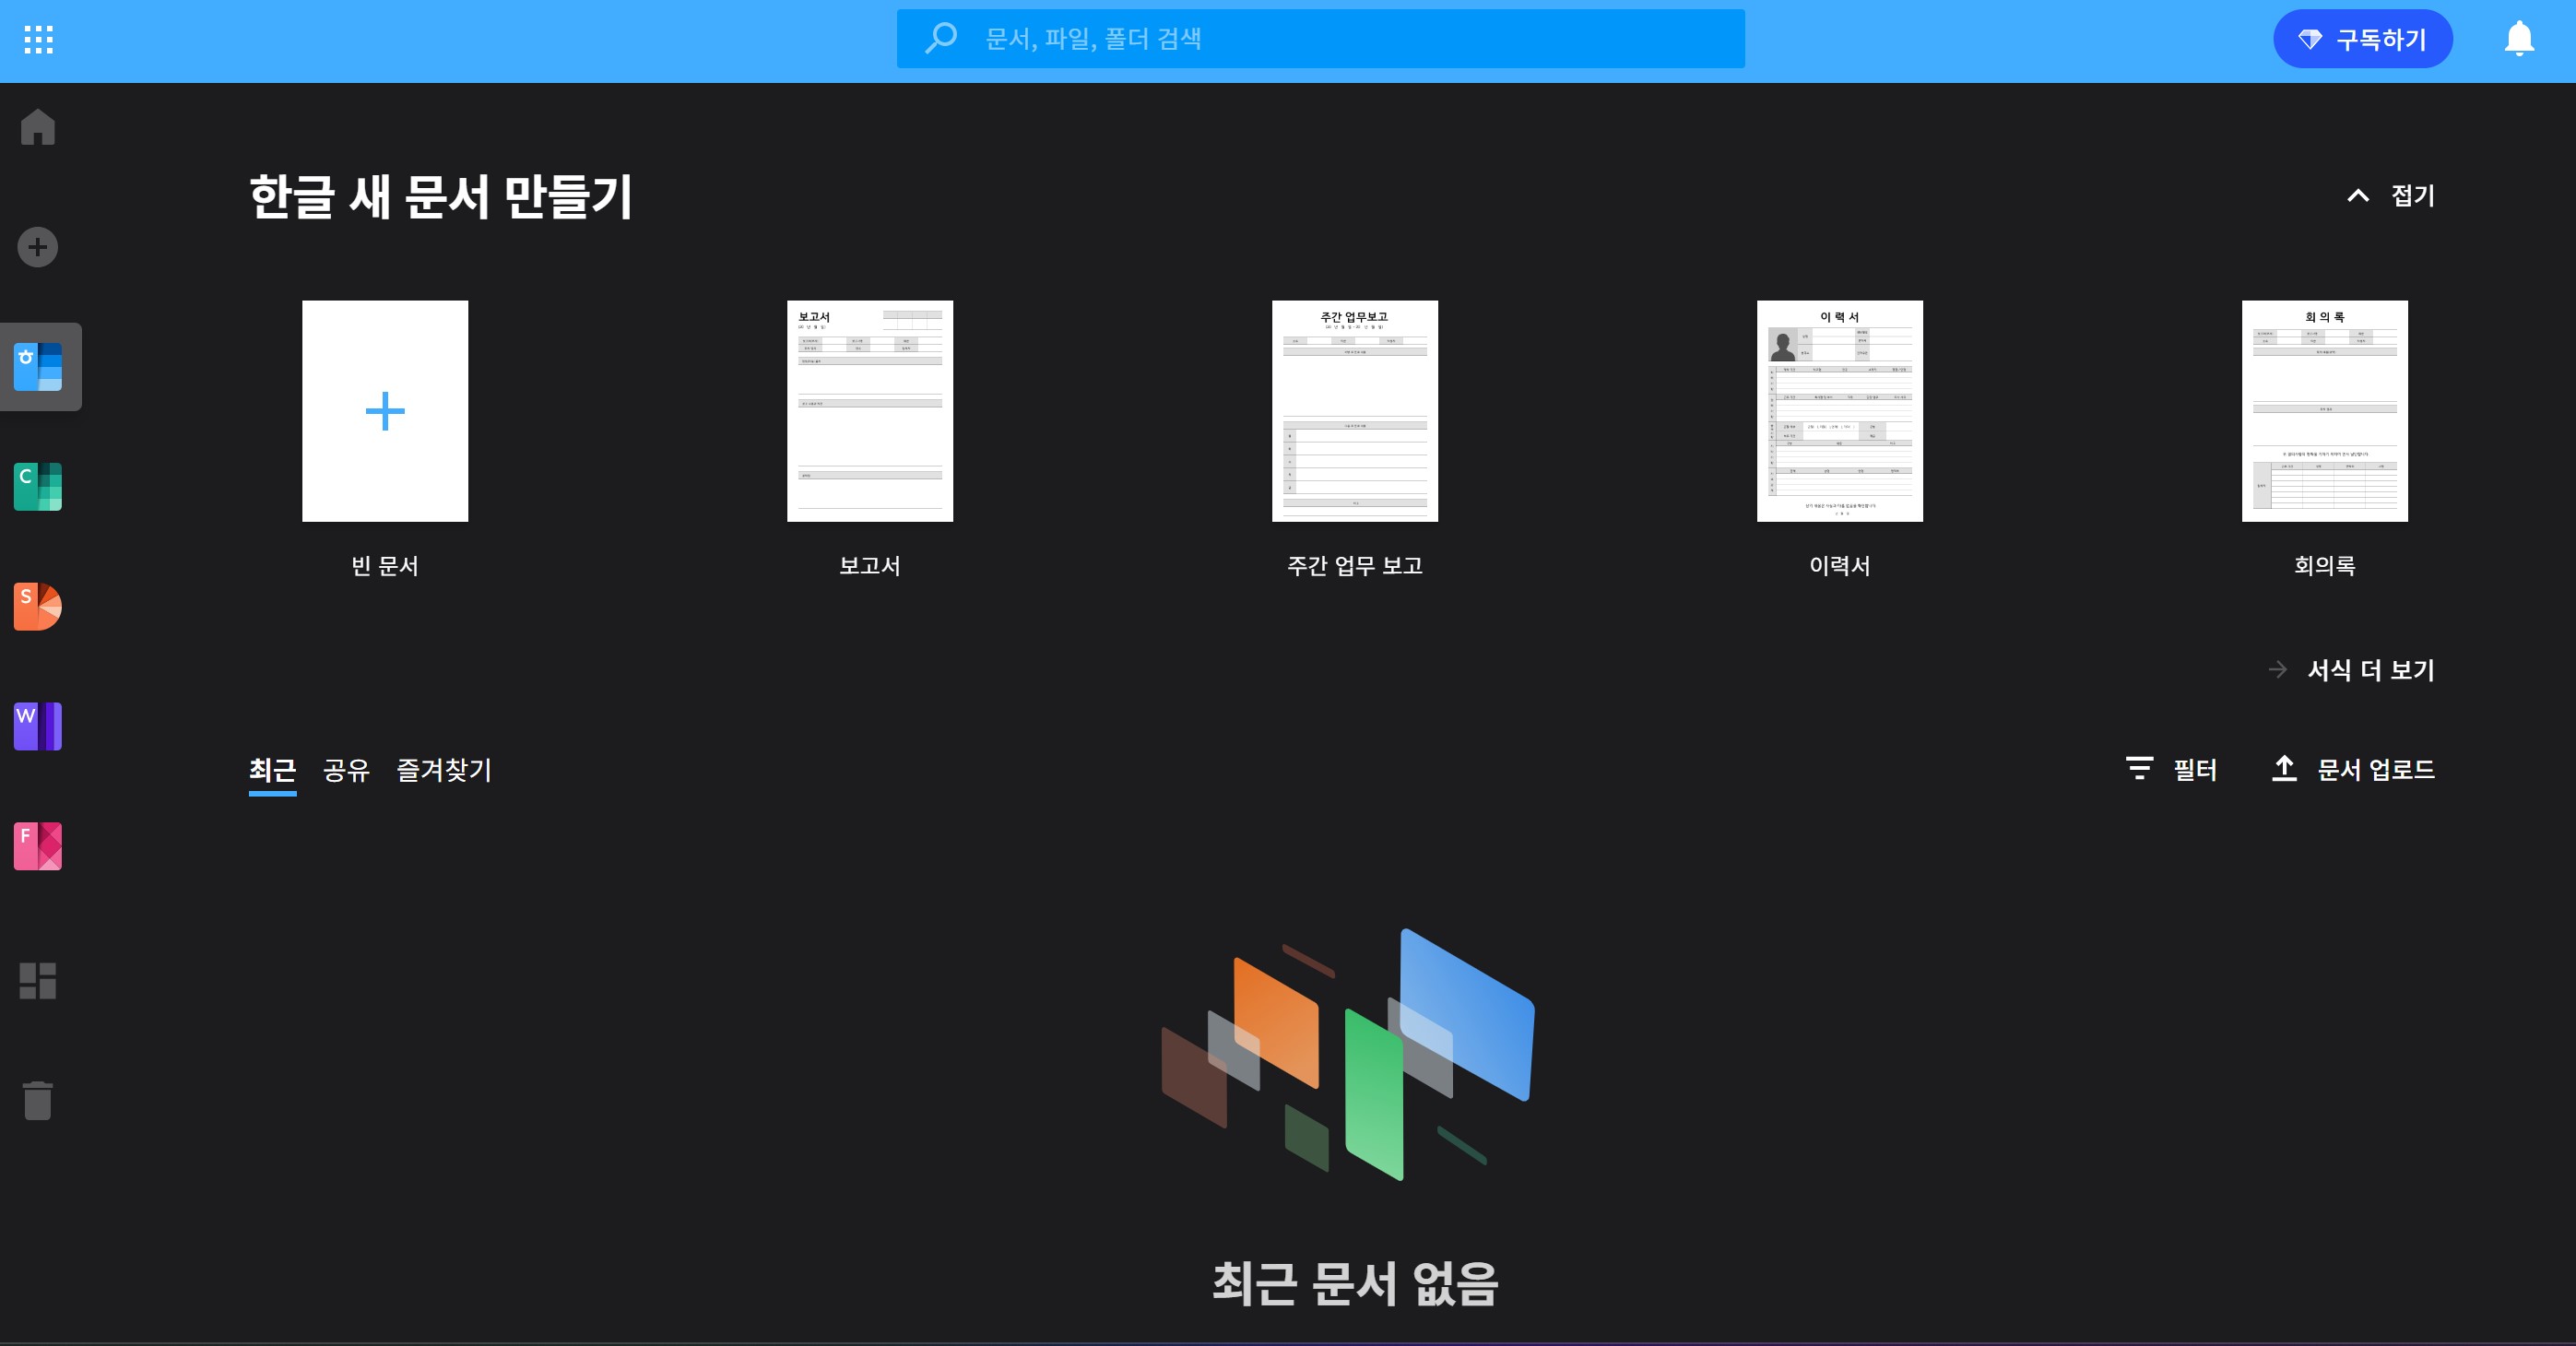The height and width of the screenshot is (1346, 2576).
Task: Open notifications bell icon
Action: pos(2518,40)
